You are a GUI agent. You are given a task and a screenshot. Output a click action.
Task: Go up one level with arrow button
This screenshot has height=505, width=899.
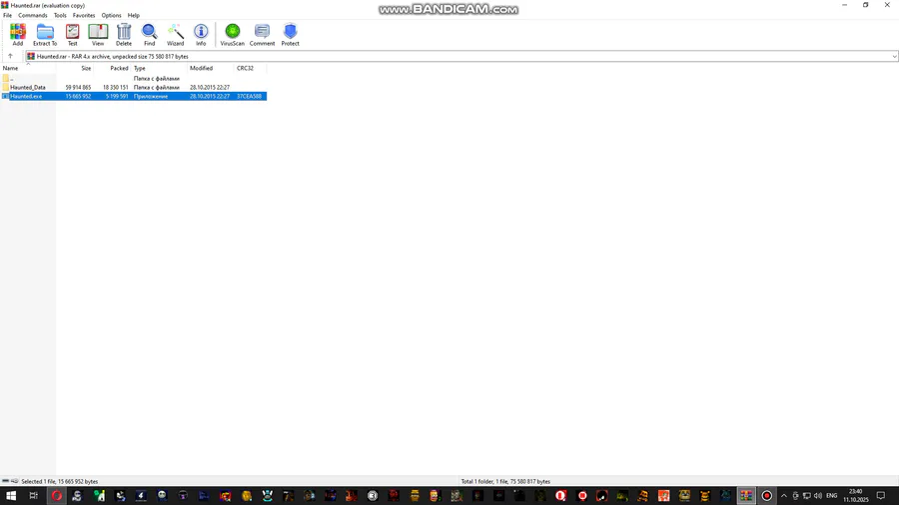[x=10, y=56]
